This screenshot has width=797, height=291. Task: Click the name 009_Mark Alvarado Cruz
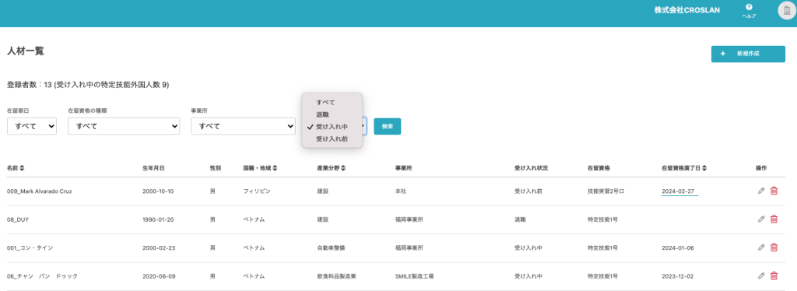point(39,191)
